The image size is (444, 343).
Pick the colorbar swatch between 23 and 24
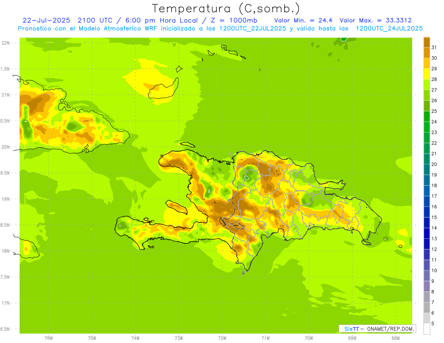point(427,127)
